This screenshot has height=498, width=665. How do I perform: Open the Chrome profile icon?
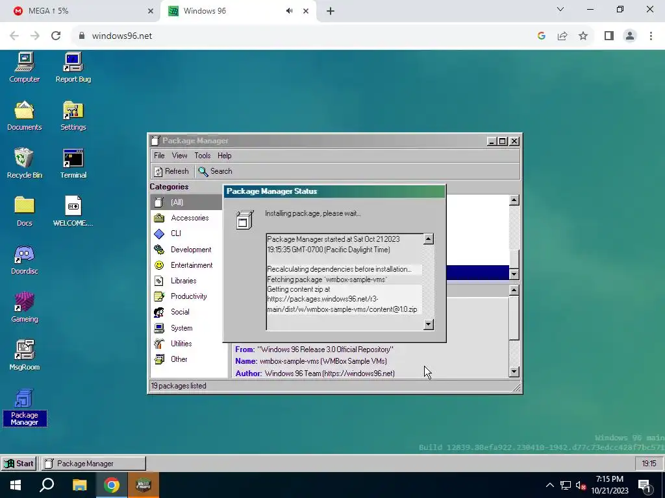[x=630, y=36]
